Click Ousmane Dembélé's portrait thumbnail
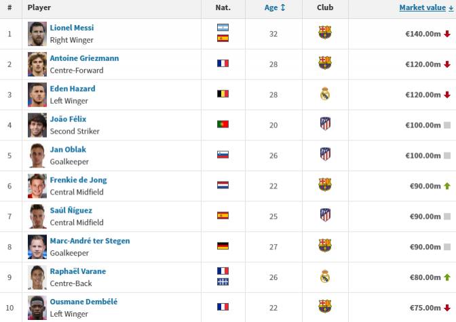456x322 pixels. click(37, 308)
